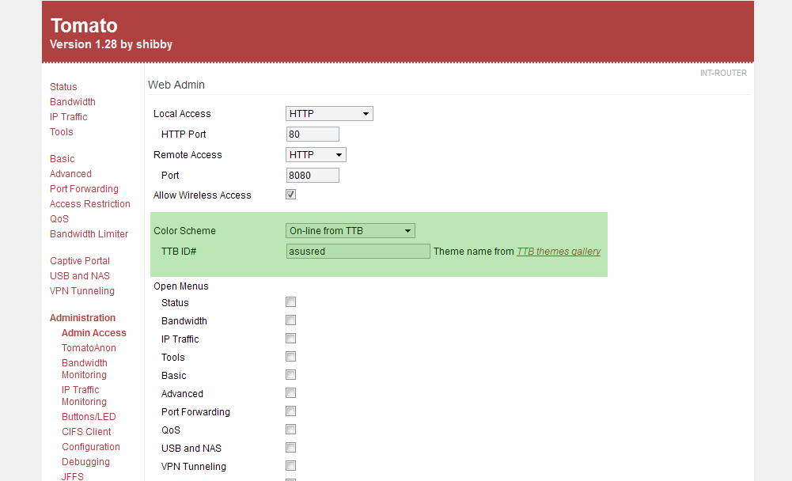This screenshot has height=481, width=792.
Task: Click the remote Port input field
Action: [x=313, y=176]
